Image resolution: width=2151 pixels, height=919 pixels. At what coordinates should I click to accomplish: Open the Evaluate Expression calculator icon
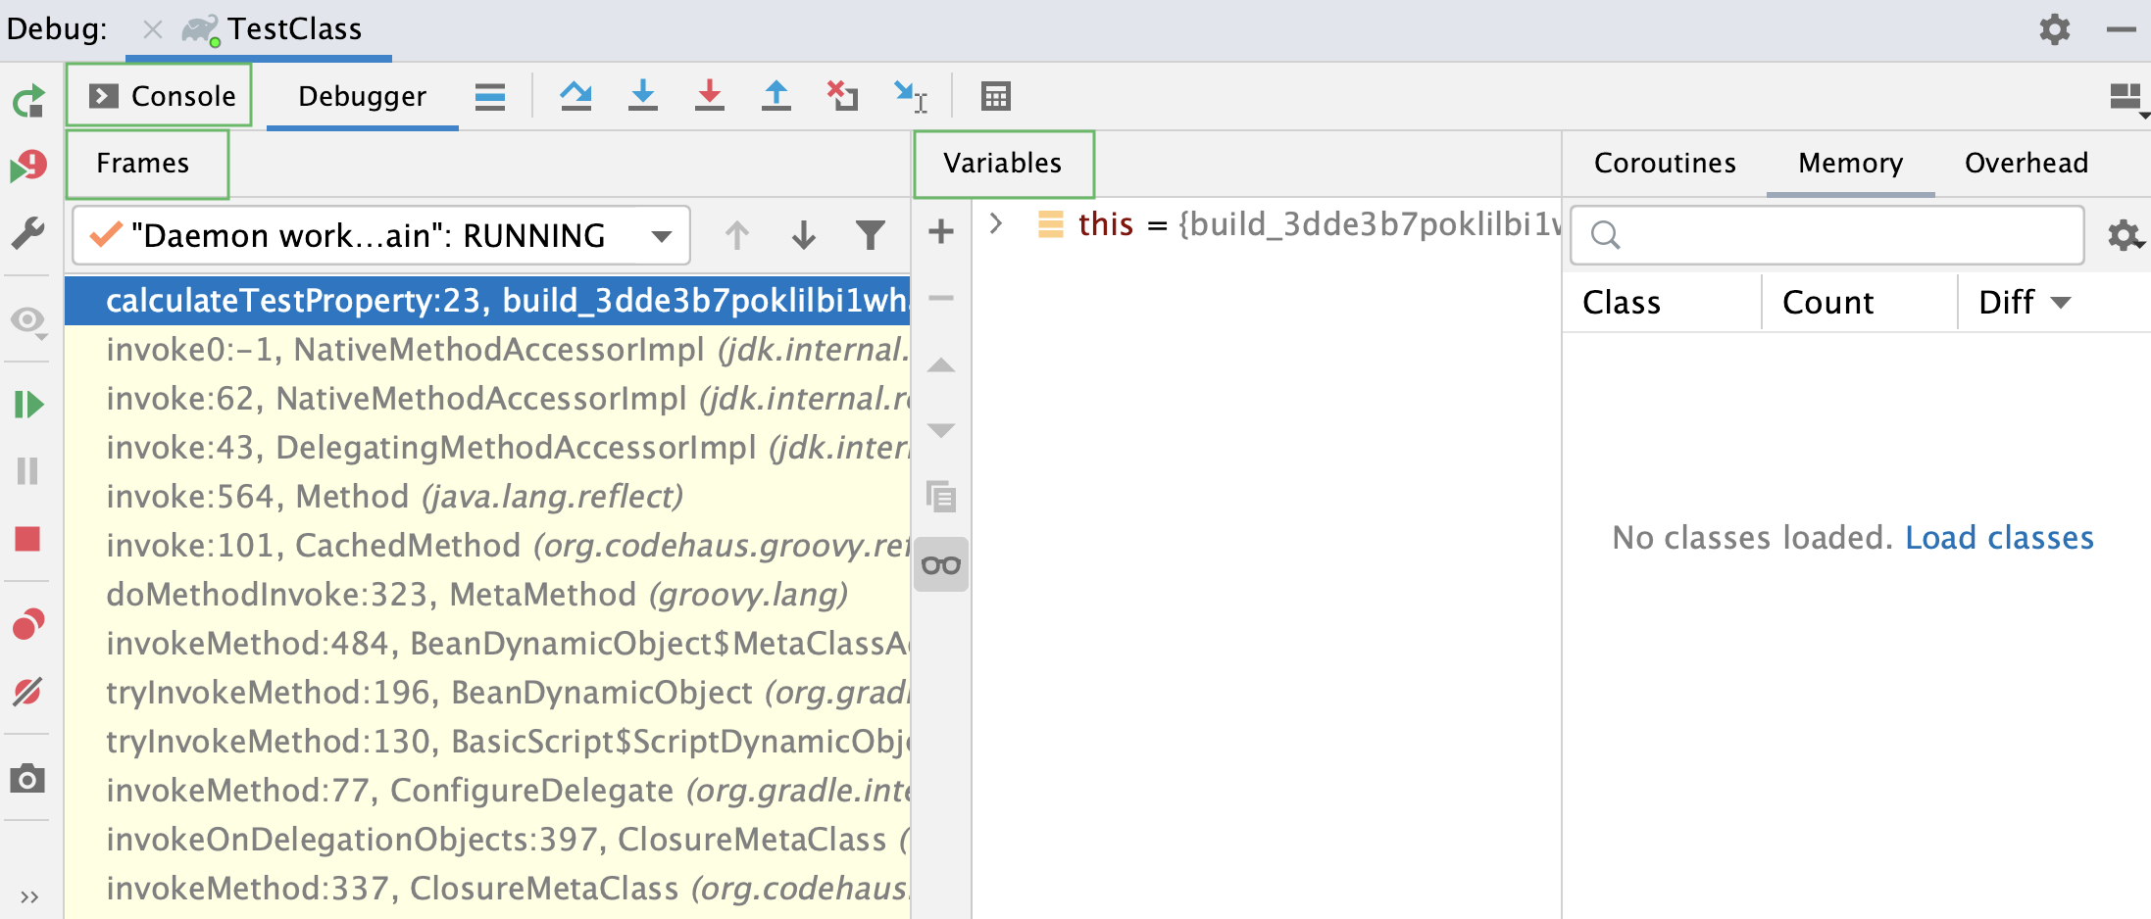click(x=996, y=95)
